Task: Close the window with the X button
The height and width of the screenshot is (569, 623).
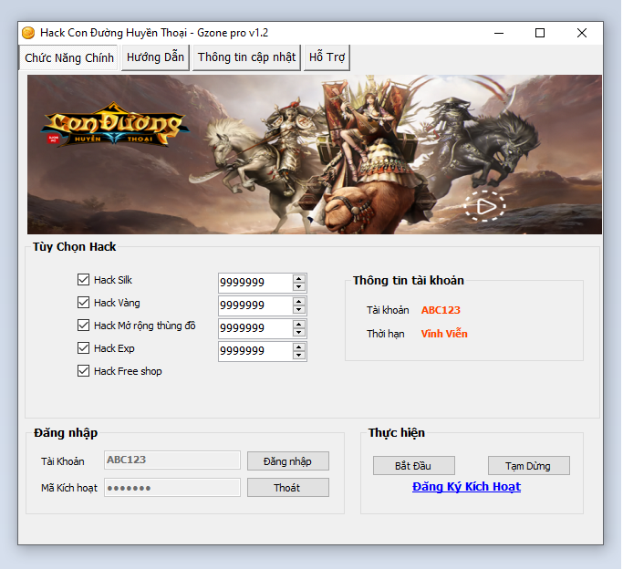Action: tap(582, 33)
